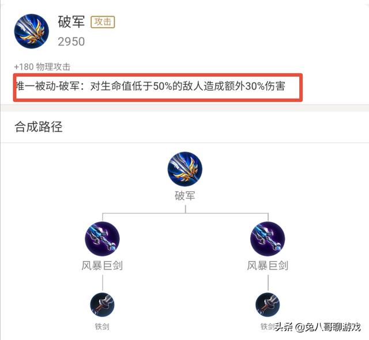The image size is (369, 340).
Task: Click the right 风暴巨剑 label
Action: [x=268, y=266]
